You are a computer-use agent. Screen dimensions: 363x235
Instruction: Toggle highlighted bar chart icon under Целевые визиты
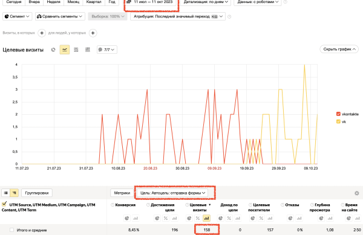206,218
